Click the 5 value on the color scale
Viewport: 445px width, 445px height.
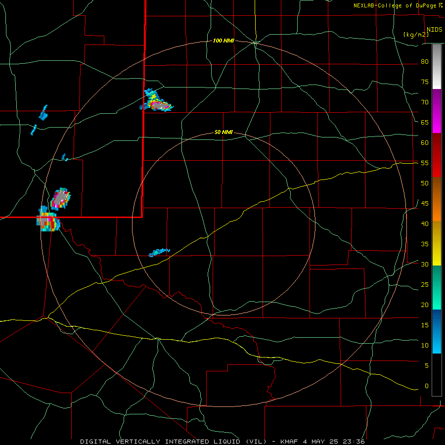point(427,366)
